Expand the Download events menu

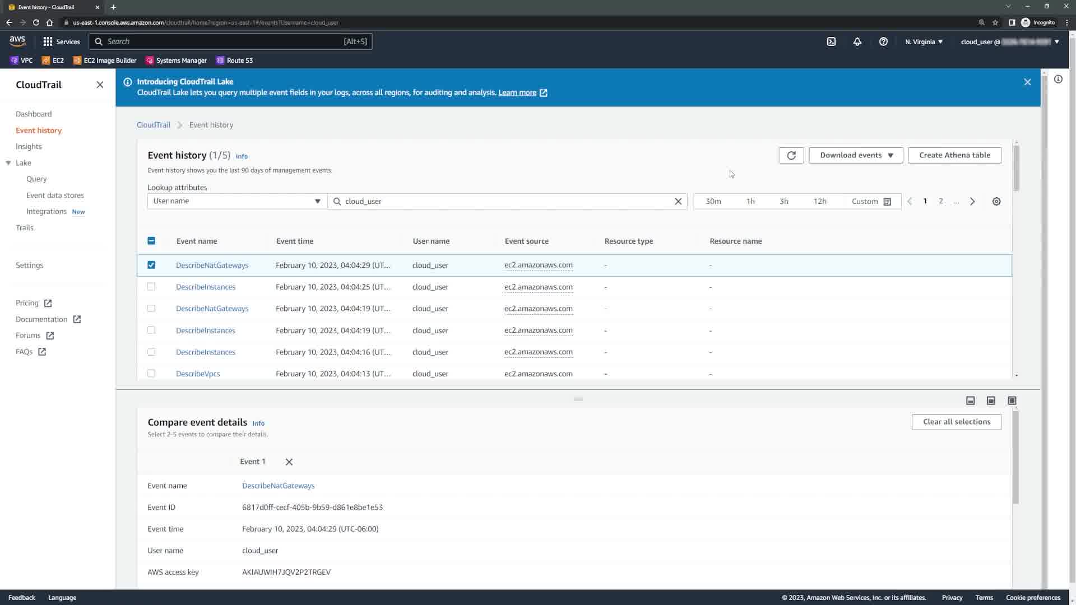point(855,155)
